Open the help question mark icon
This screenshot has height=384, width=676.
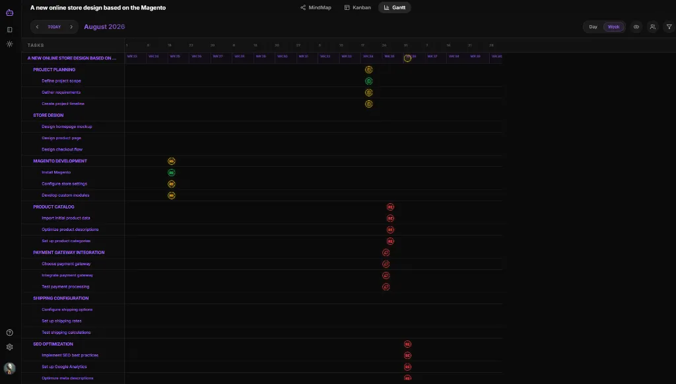pyautogui.click(x=9, y=333)
